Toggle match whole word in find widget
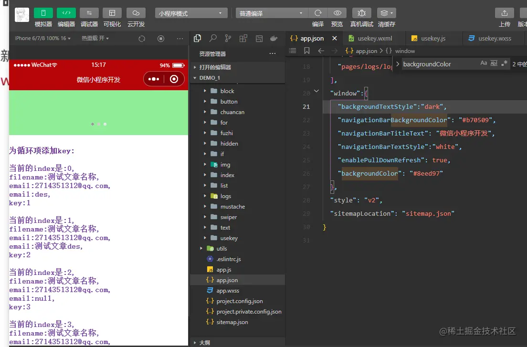 point(494,63)
